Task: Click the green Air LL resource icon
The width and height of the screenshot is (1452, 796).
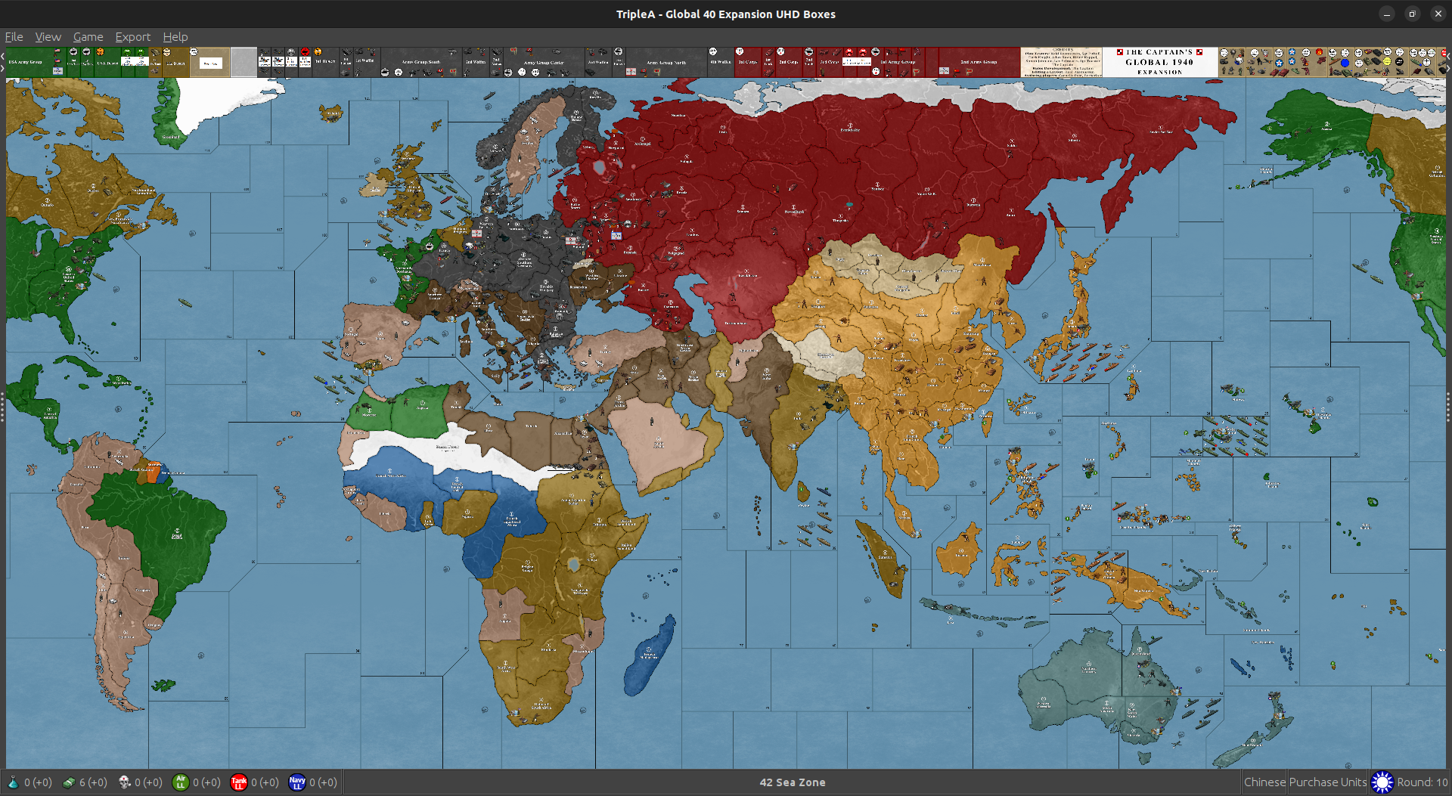Action: coord(181,782)
